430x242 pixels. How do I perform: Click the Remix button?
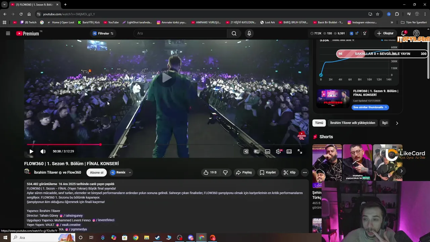coord(118,172)
